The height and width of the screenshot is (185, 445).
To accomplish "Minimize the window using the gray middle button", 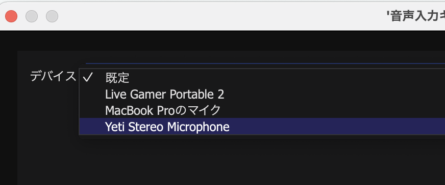I will click(32, 16).
